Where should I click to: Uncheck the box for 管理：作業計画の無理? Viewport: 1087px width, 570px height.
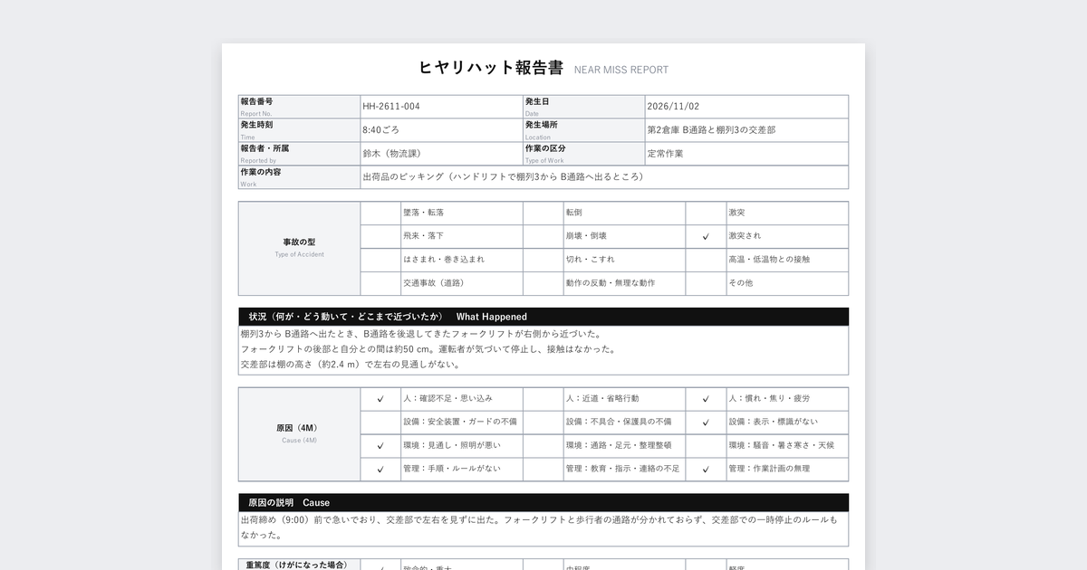pyautogui.click(x=706, y=470)
